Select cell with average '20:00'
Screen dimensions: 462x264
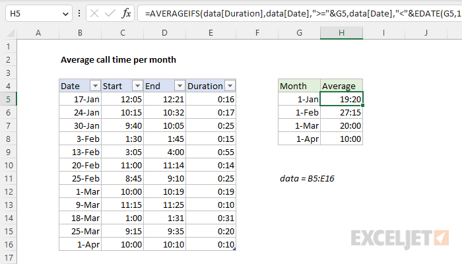click(x=341, y=125)
